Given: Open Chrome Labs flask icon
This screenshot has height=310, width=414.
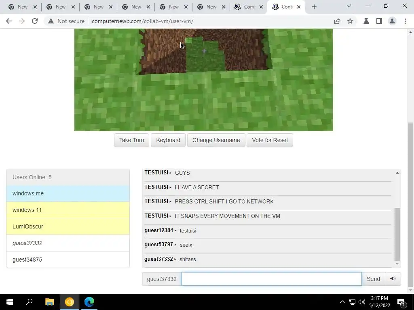Looking at the screenshot, I should point(366,21).
